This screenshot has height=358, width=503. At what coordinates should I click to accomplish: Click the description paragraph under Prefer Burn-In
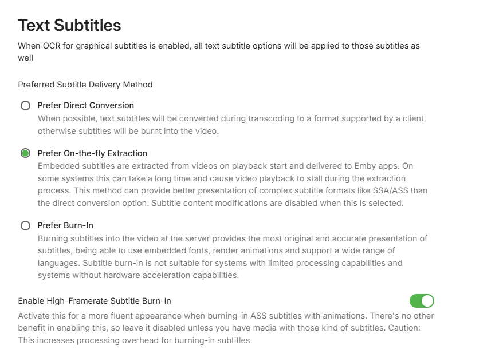click(x=233, y=257)
